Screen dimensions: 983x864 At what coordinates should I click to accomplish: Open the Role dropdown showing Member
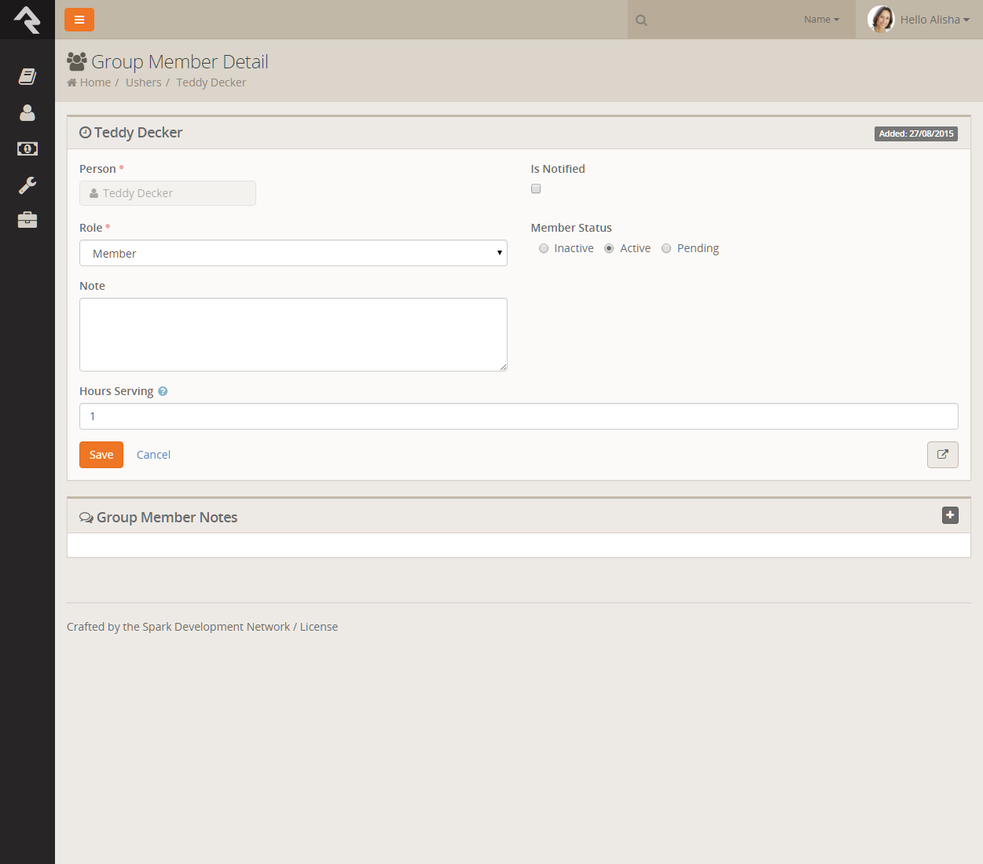(293, 253)
